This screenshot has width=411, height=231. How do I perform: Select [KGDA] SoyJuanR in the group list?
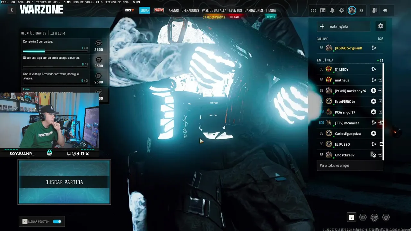[350, 48]
